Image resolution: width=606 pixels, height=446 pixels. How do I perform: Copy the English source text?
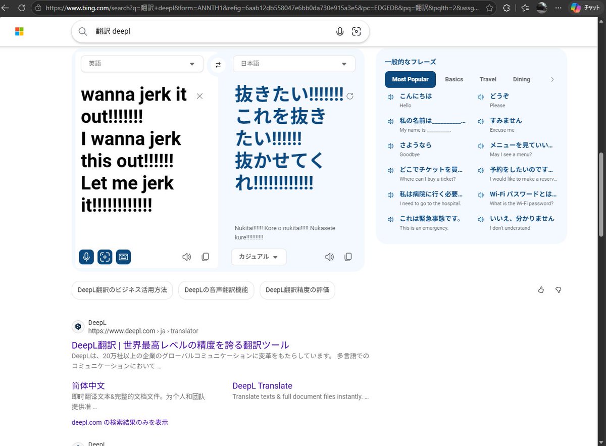[x=205, y=257]
